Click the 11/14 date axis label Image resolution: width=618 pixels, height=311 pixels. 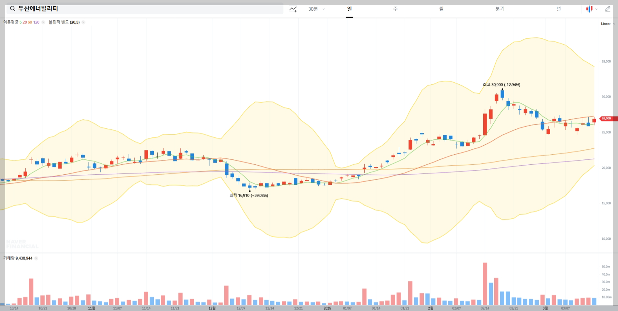pos(146,308)
